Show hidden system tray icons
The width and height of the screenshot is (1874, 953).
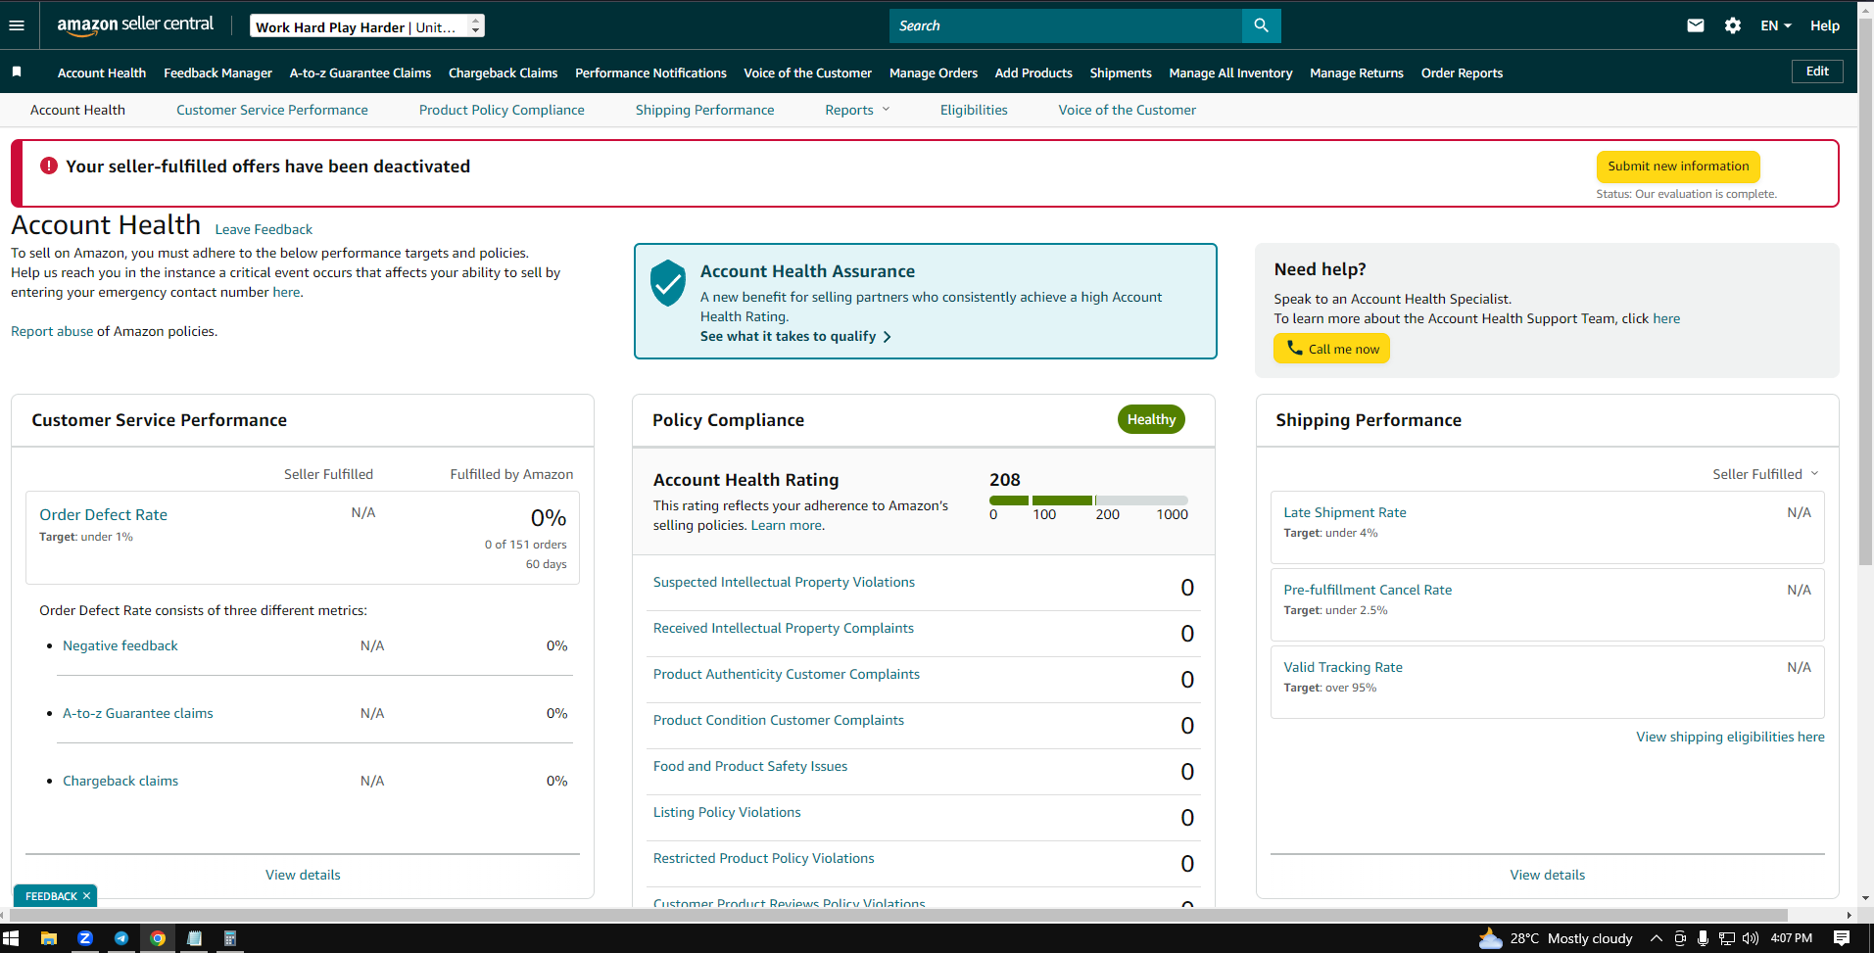[x=1657, y=938]
